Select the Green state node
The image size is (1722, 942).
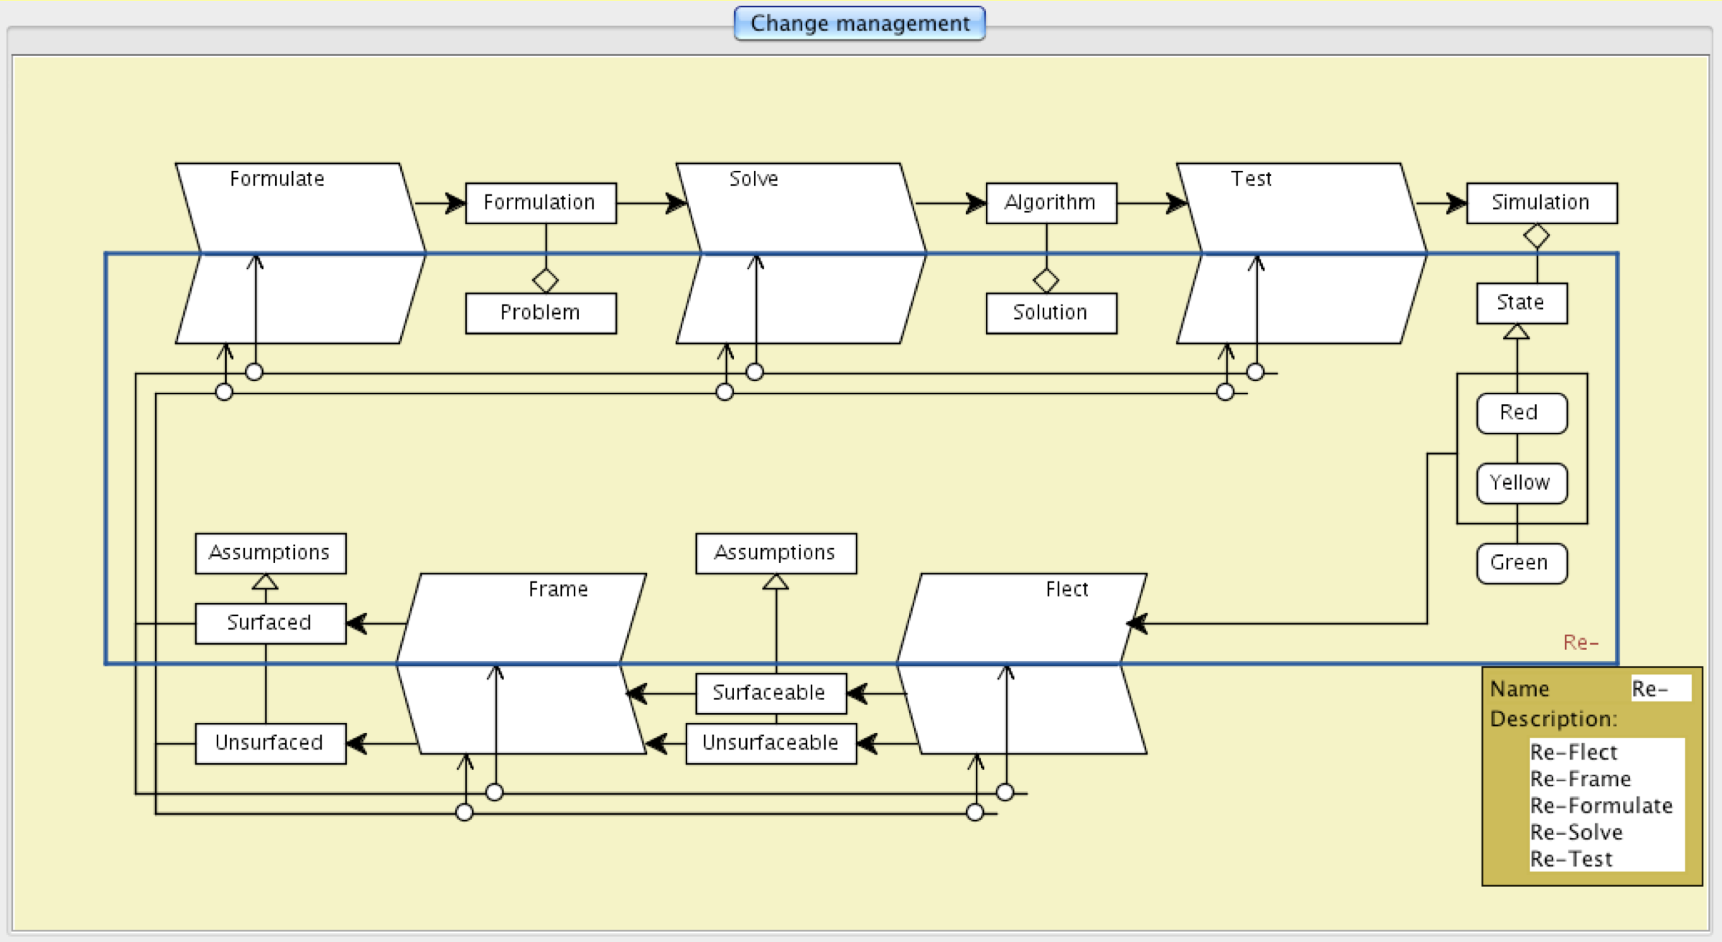point(1521,563)
